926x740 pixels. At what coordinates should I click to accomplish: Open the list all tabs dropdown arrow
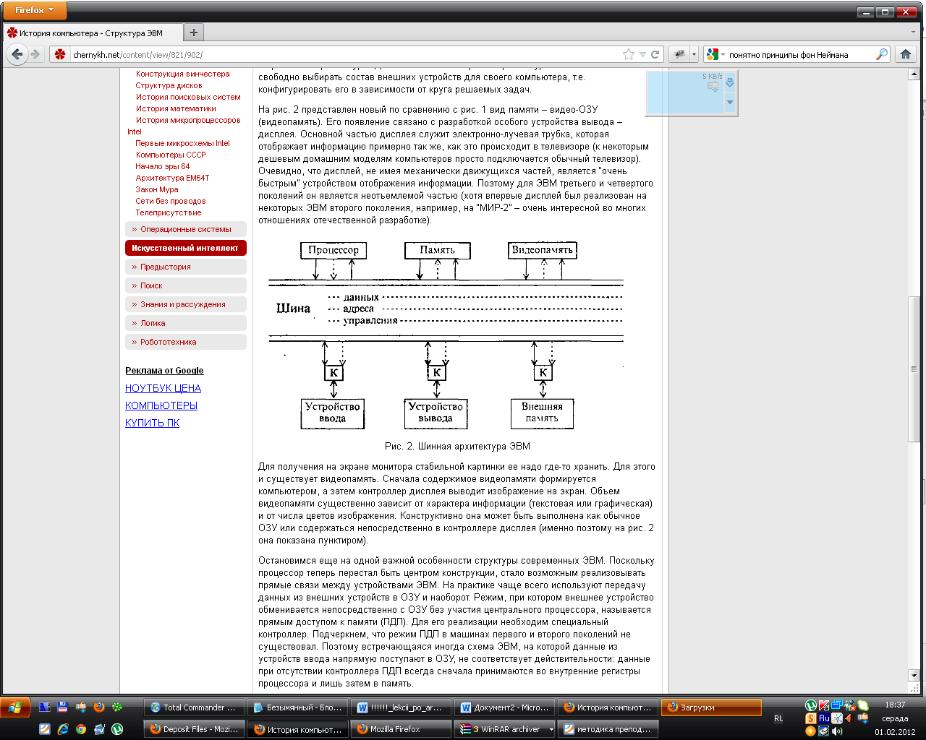point(912,33)
